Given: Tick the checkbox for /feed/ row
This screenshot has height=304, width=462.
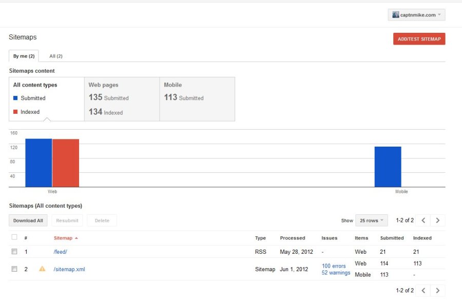Looking at the screenshot, I should pyautogui.click(x=14, y=252).
